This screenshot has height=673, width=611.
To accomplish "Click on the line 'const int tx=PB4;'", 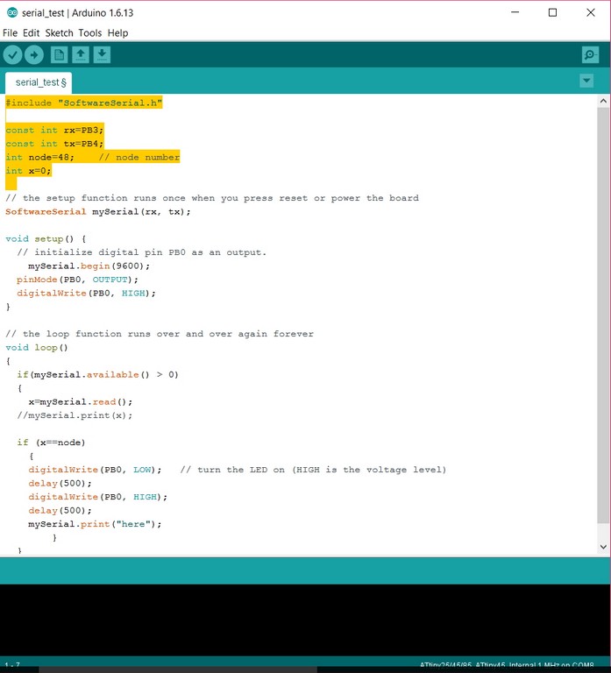I will click(54, 144).
